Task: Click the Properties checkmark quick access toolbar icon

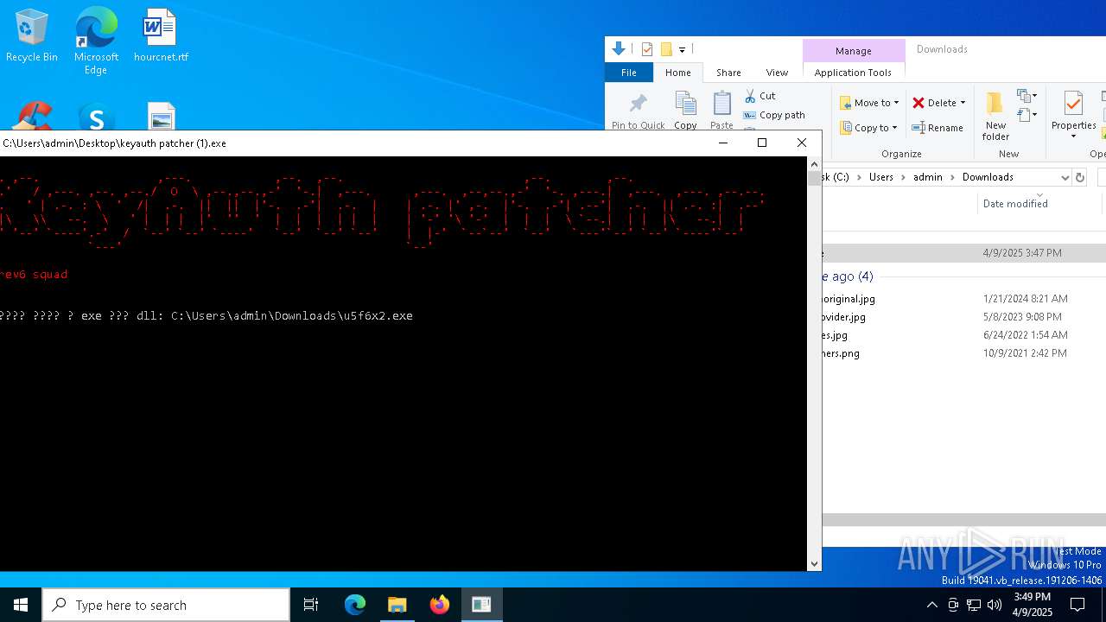Action: [647, 49]
